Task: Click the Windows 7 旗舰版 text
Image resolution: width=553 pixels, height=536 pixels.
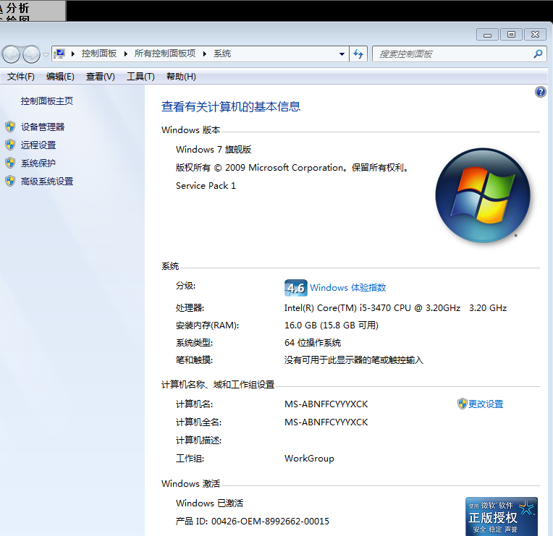Action: (x=214, y=150)
